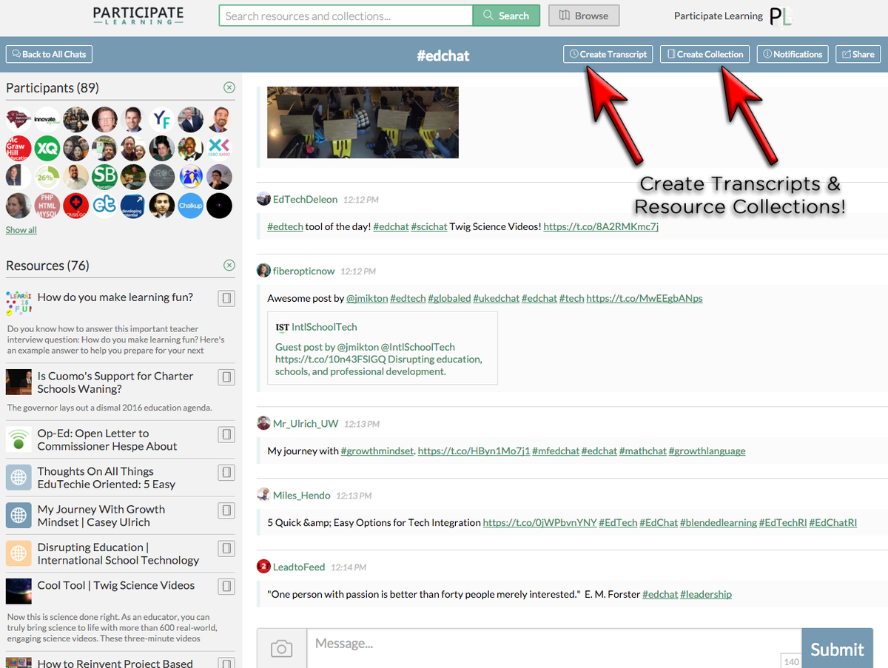Click the fiberopticnow username

[x=304, y=271]
